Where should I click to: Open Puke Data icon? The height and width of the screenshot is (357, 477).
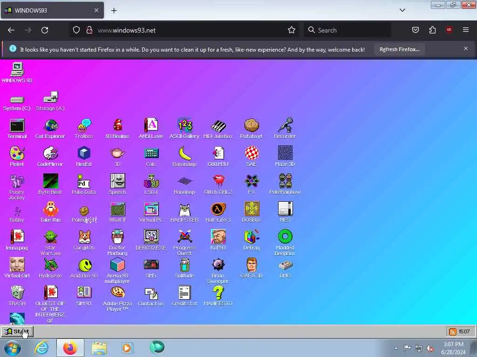[84, 184]
